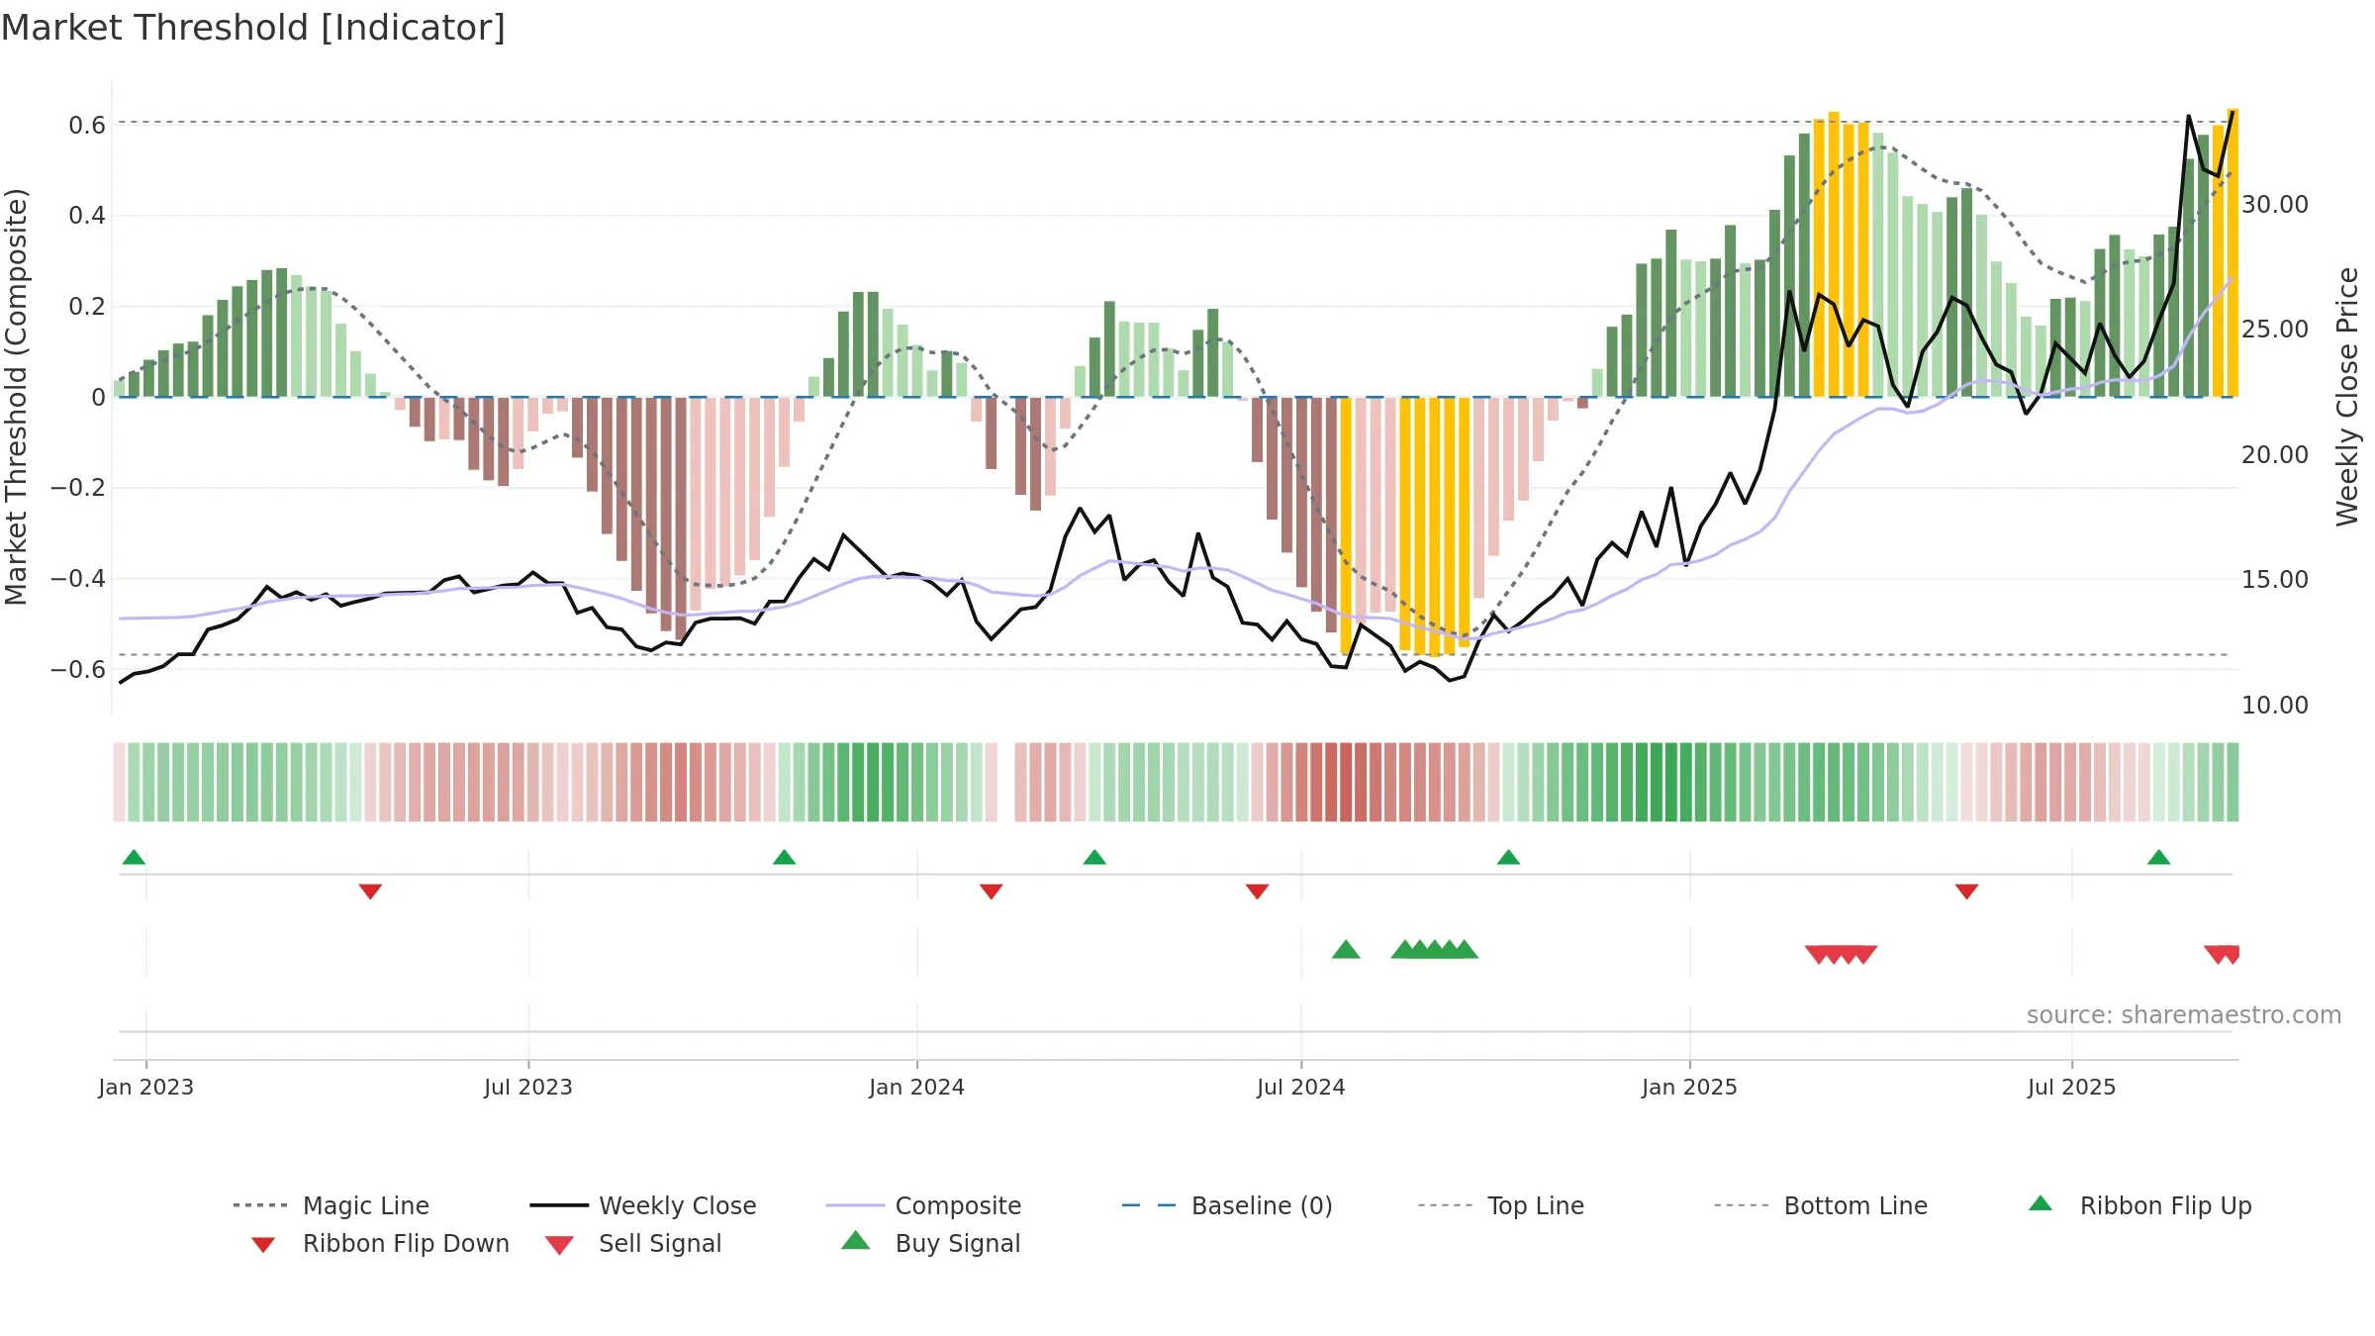Toggle the Buy Signal legend entry
This screenshot has width=2375, height=1336.
(x=930, y=1243)
